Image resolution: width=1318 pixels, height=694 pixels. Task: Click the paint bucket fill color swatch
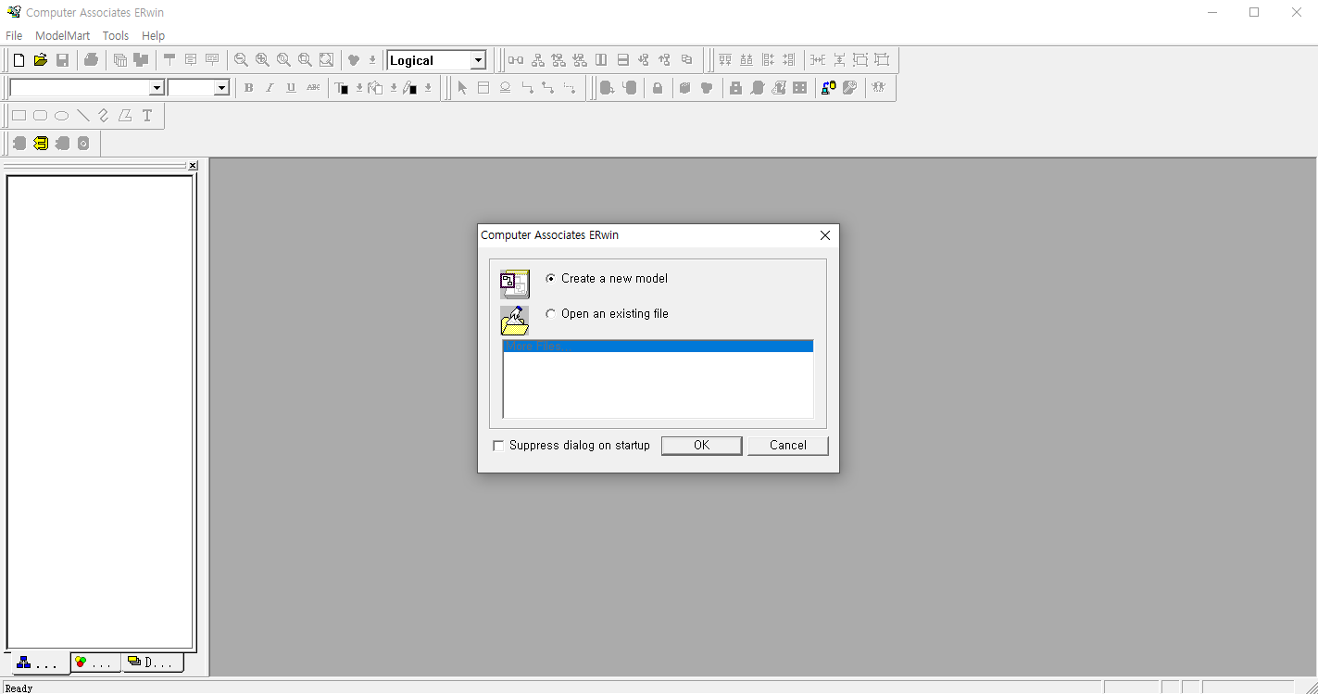[x=376, y=88]
